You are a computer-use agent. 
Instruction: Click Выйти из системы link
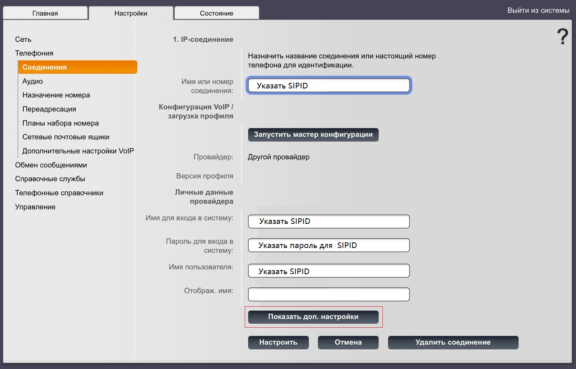click(x=538, y=10)
